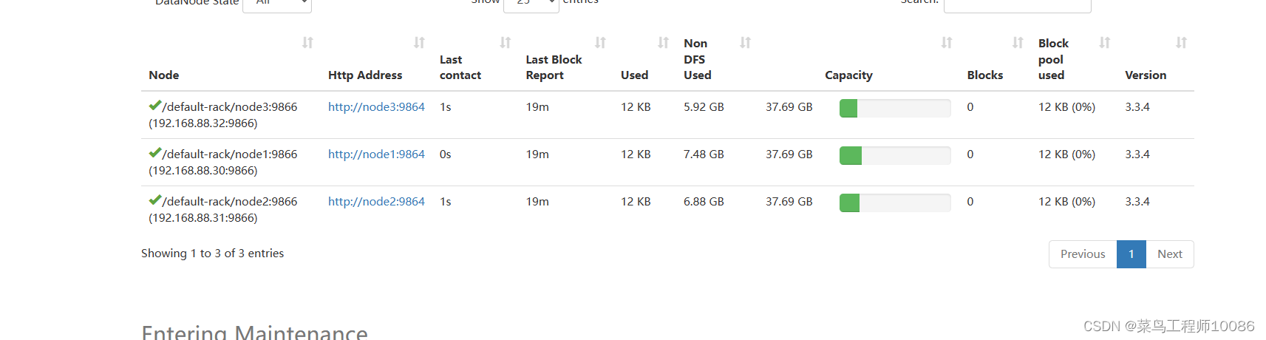Sort by Version column

(1181, 43)
